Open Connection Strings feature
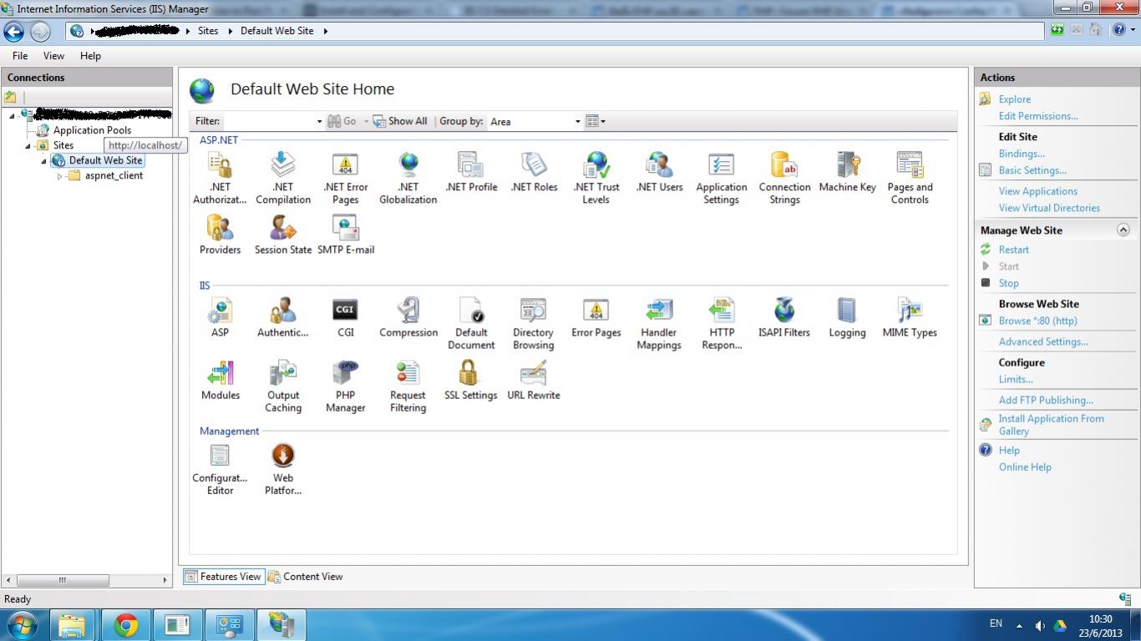 [784, 178]
